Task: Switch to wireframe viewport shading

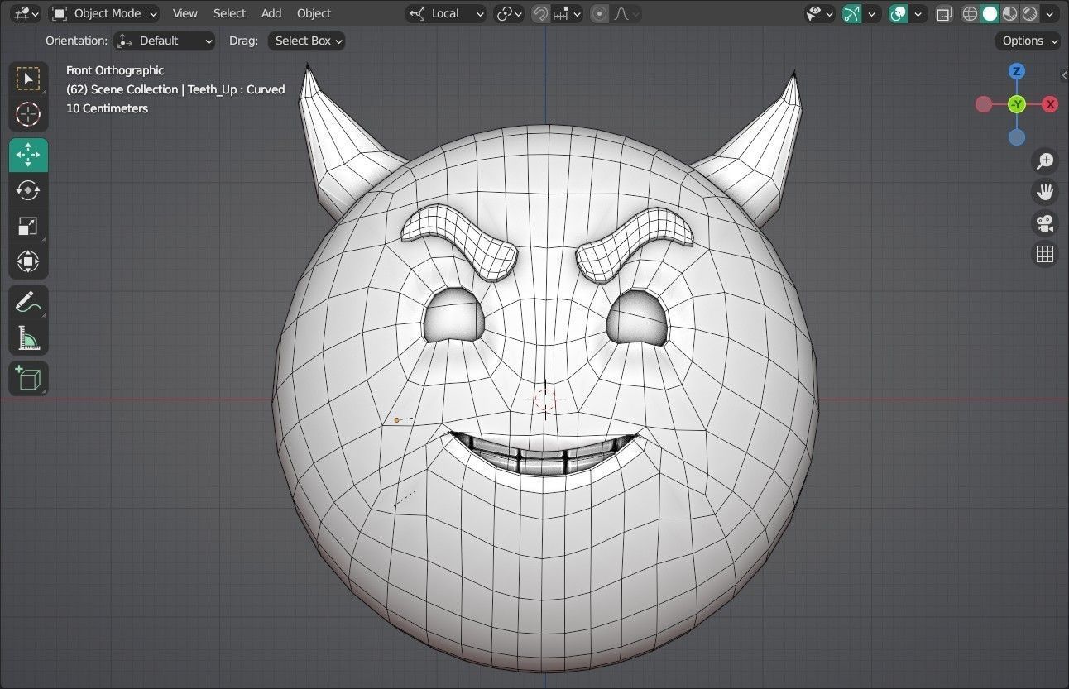Action: click(x=970, y=13)
